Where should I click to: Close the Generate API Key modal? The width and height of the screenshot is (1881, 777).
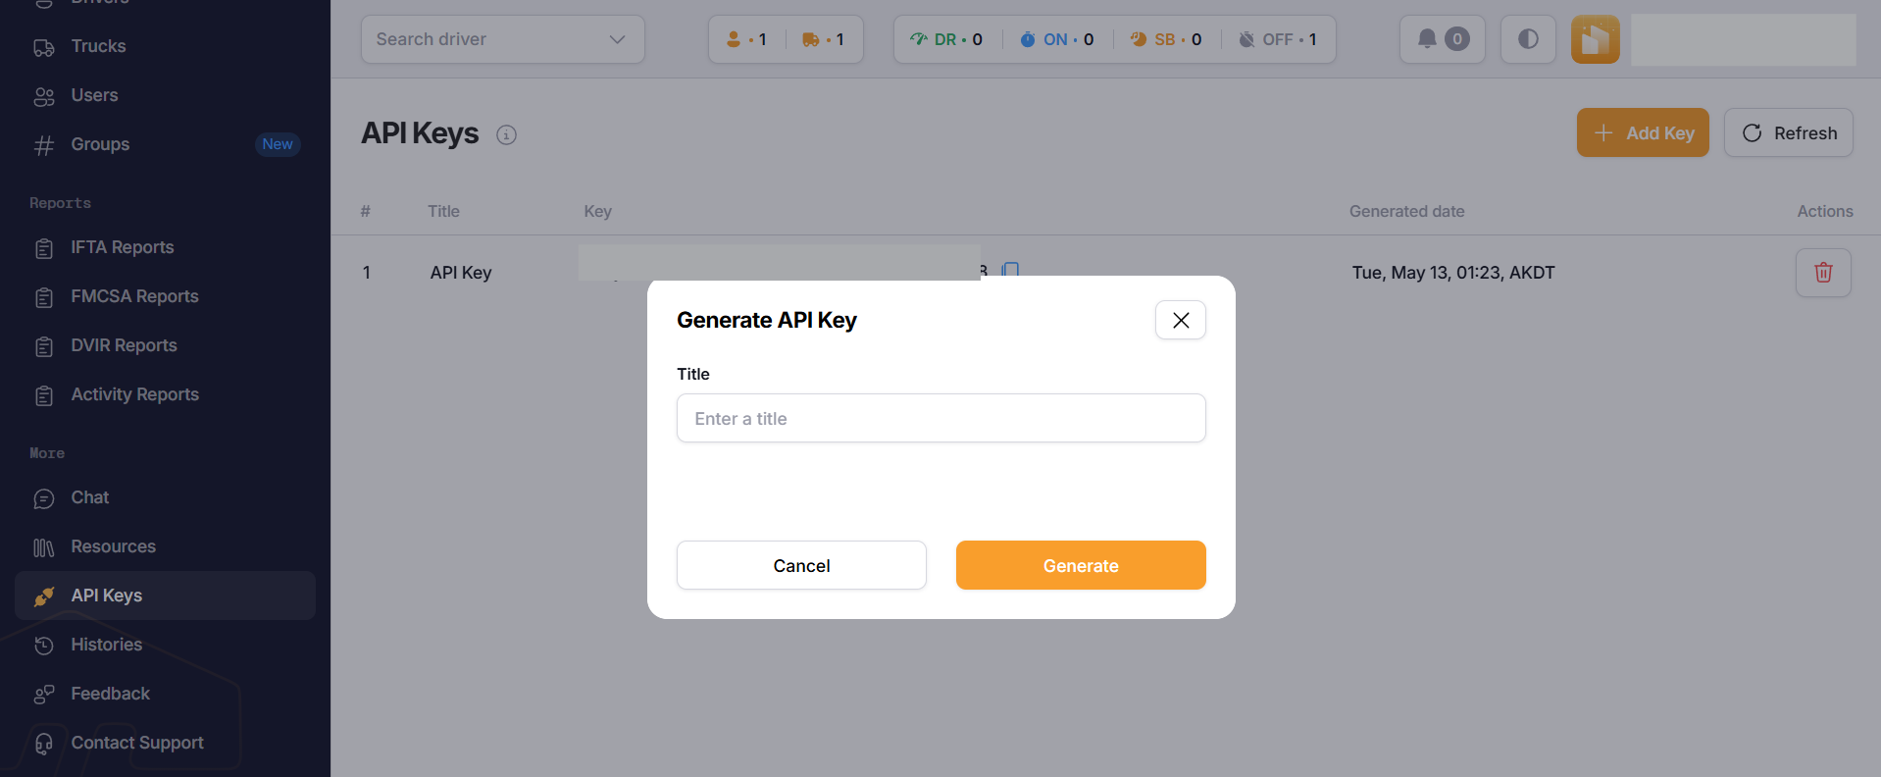tap(1180, 320)
